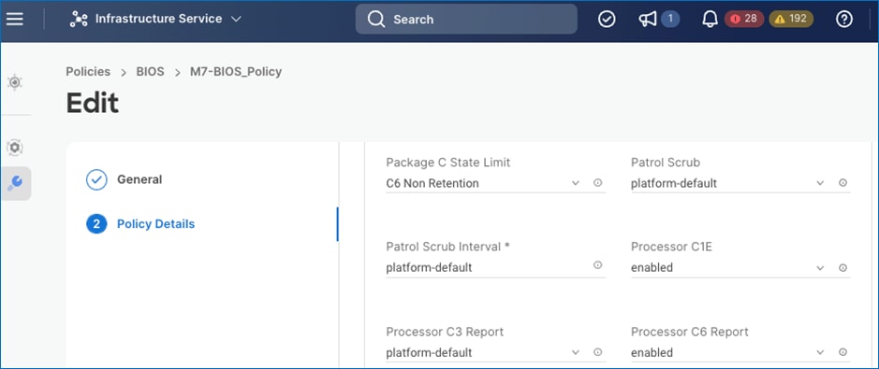This screenshot has height=369, width=879.
Task: Click the Processor C3 Report info icon
Action: [x=597, y=352]
